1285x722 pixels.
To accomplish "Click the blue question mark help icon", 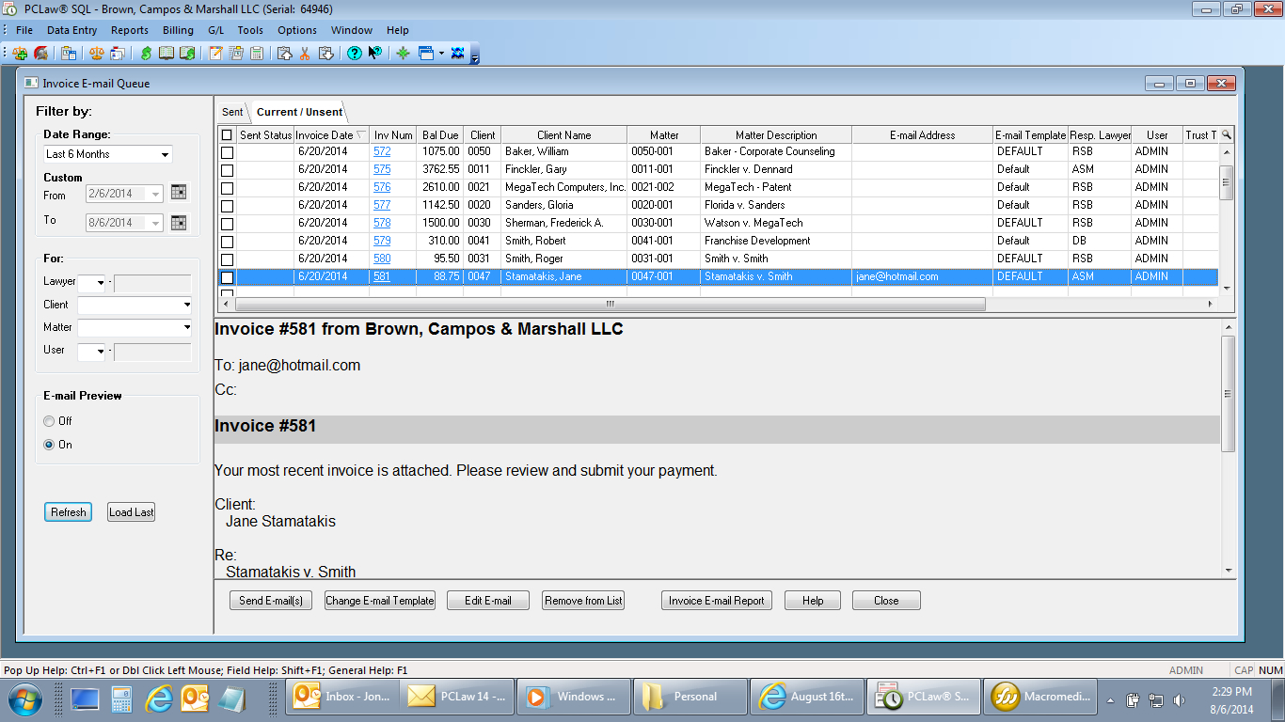I will point(355,54).
